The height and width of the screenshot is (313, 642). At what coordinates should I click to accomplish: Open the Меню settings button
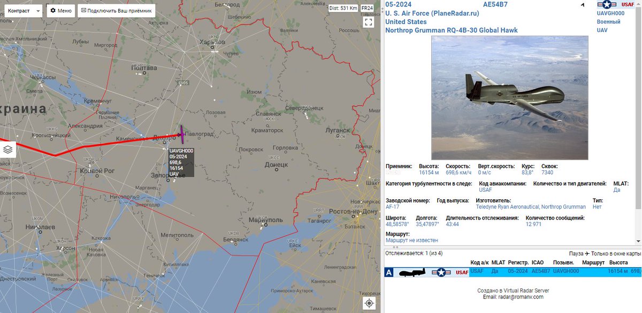[x=61, y=11]
